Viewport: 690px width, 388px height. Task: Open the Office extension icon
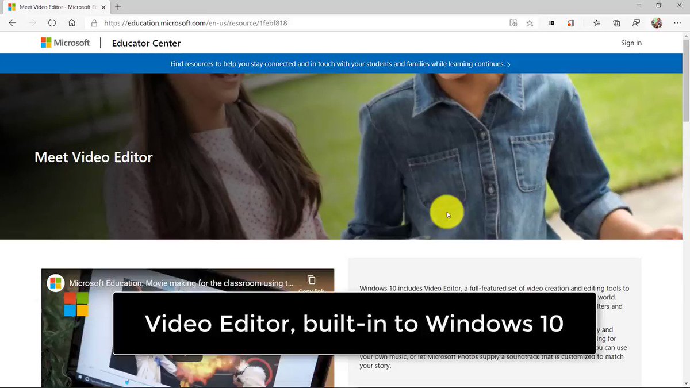click(x=571, y=23)
